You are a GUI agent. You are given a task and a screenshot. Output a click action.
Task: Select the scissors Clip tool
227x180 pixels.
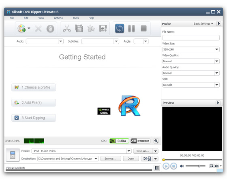[x=67, y=28]
